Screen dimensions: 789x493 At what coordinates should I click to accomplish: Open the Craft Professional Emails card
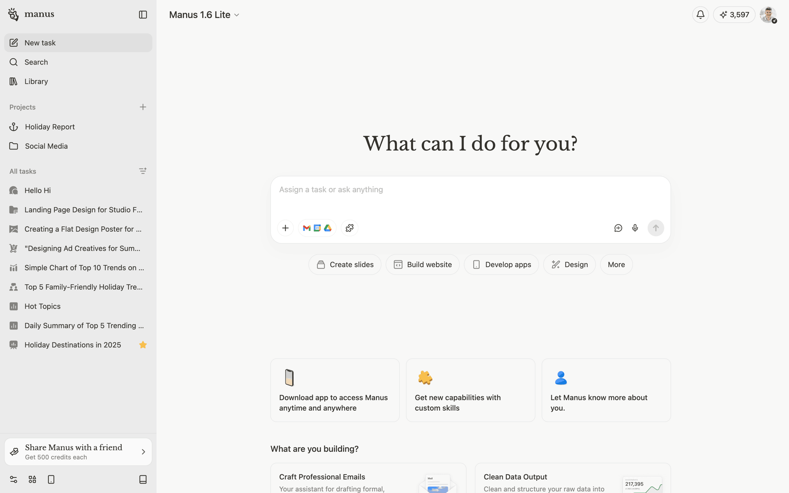point(368,478)
